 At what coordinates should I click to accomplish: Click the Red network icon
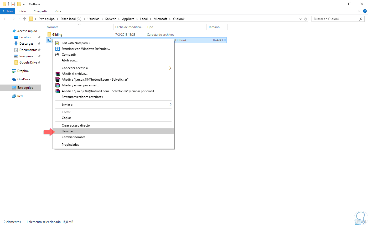(14, 96)
